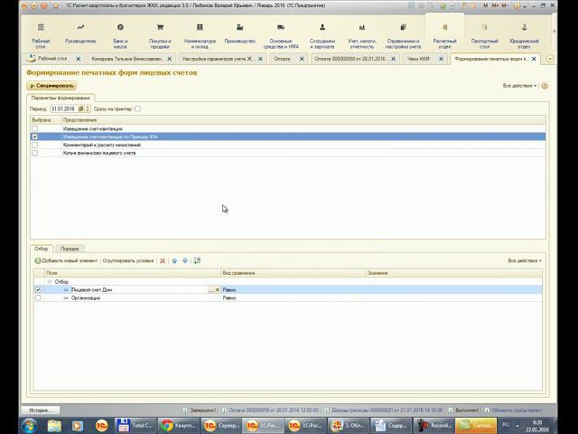Open the Покупки и продажи section
This screenshot has width=578, height=434.
tap(160, 35)
